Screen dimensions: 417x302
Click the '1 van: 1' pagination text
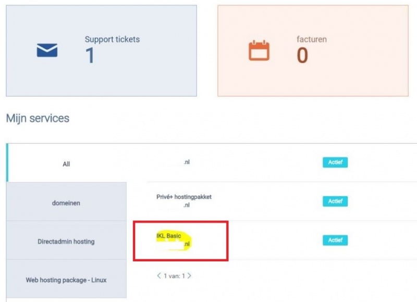click(174, 276)
